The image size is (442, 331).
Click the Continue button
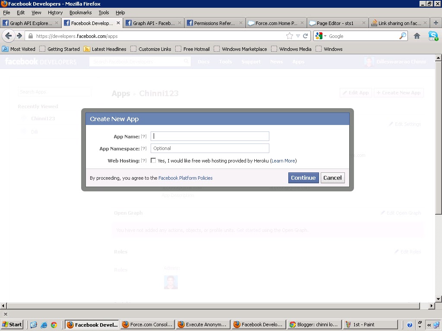(x=303, y=178)
